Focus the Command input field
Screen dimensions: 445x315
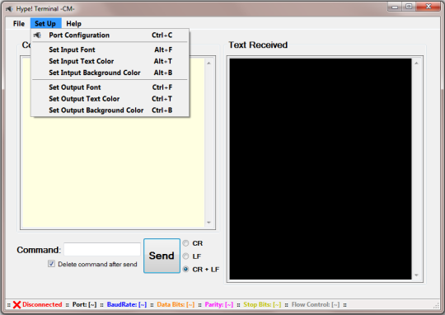click(x=102, y=250)
